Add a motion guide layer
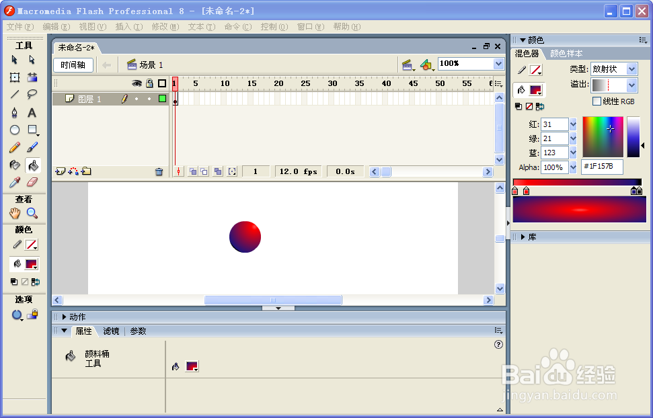 click(x=73, y=171)
